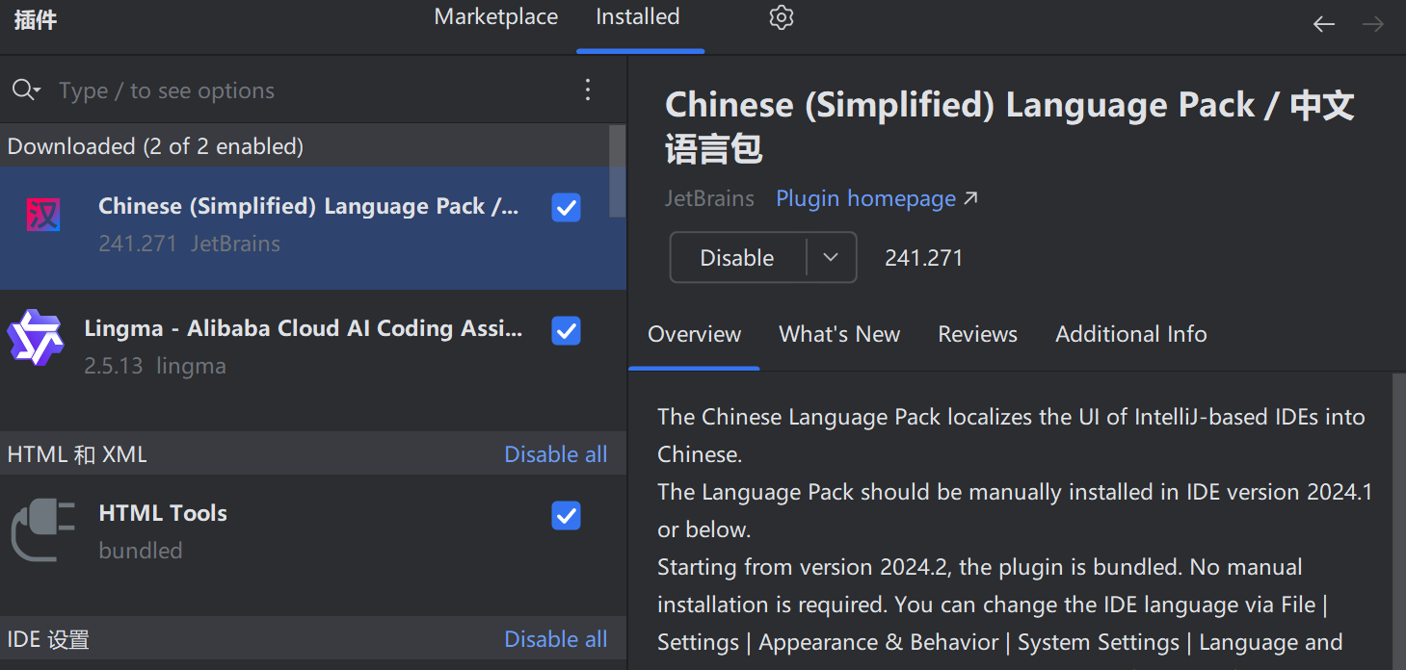1406x670 pixels.
Task: Toggle the Lingma plugin checkbox
Action: click(x=566, y=331)
